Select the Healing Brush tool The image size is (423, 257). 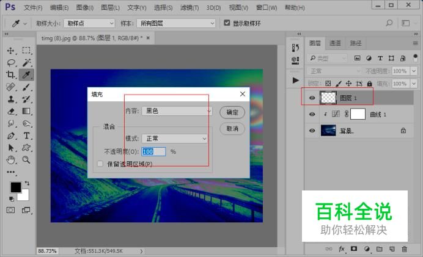pos(11,87)
